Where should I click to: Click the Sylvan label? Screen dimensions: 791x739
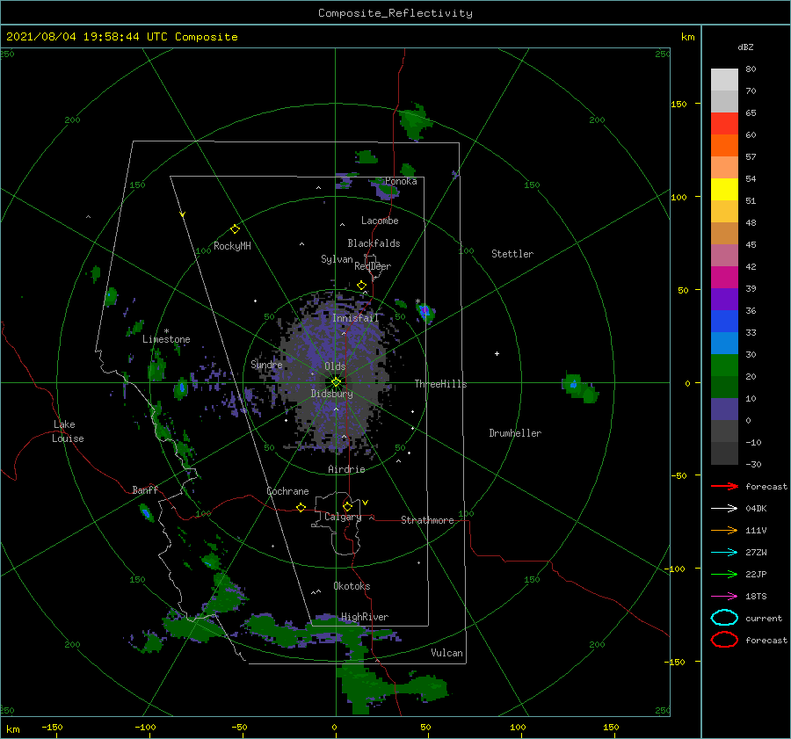(x=337, y=259)
